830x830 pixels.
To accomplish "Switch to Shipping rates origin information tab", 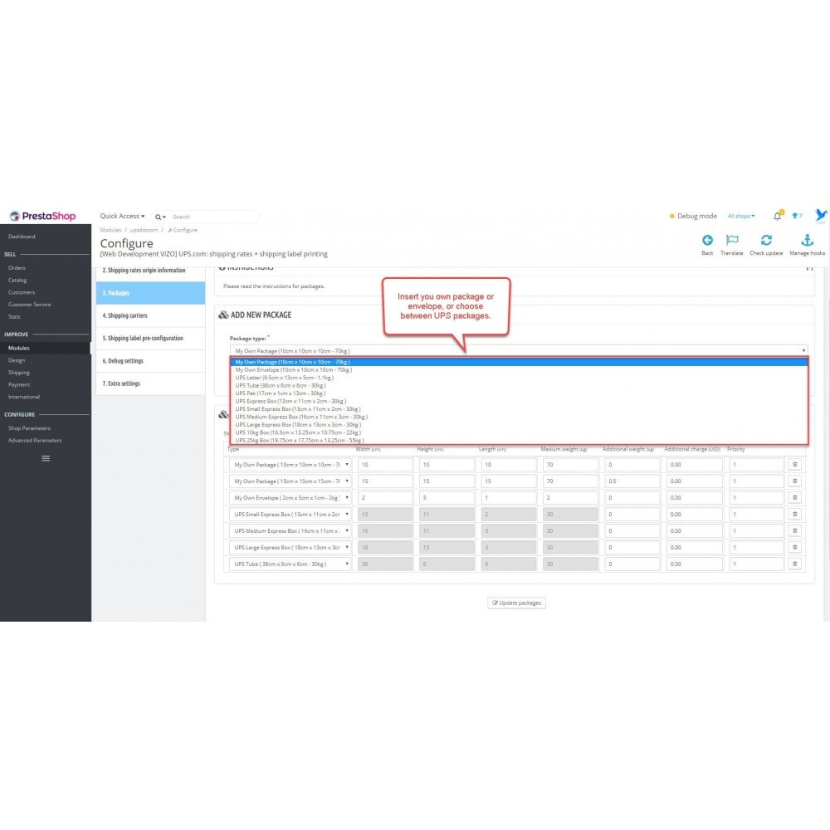I will click(x=150, y=271).
